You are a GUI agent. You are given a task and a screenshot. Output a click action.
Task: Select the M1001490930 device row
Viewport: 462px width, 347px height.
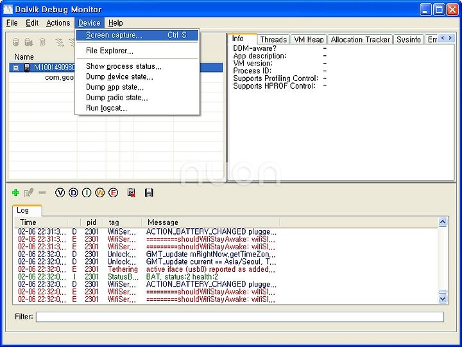pos(116,67)
